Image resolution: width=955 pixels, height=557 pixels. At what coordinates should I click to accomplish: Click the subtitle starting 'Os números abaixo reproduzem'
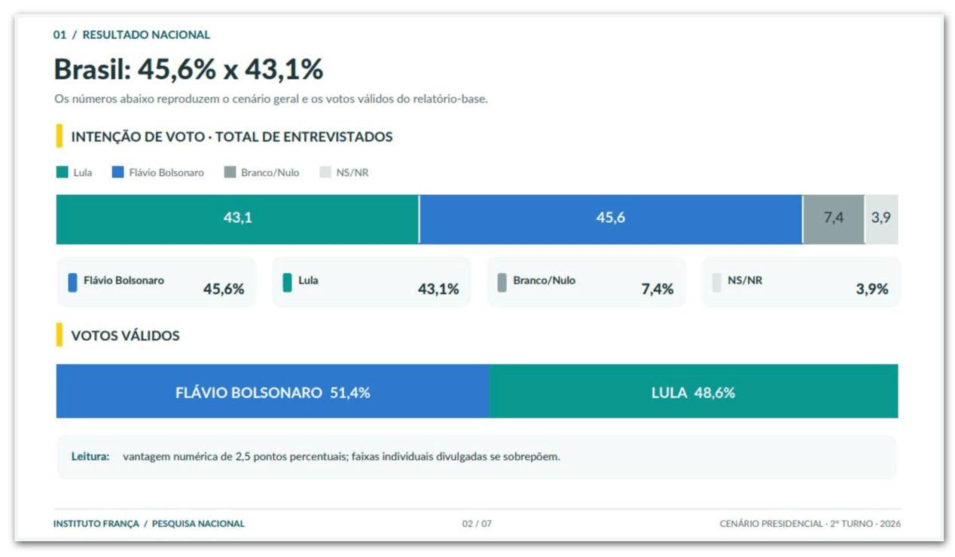[x=271, y=99]
